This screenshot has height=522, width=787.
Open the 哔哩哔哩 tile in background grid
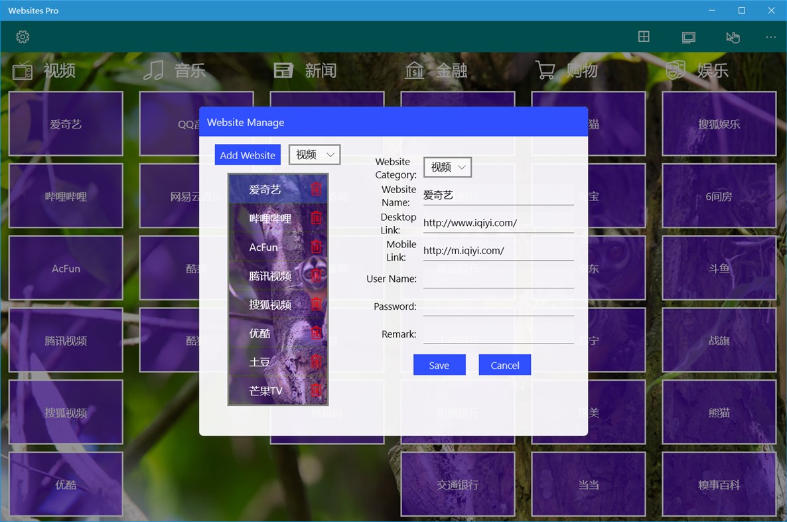(x=66, y=196)
